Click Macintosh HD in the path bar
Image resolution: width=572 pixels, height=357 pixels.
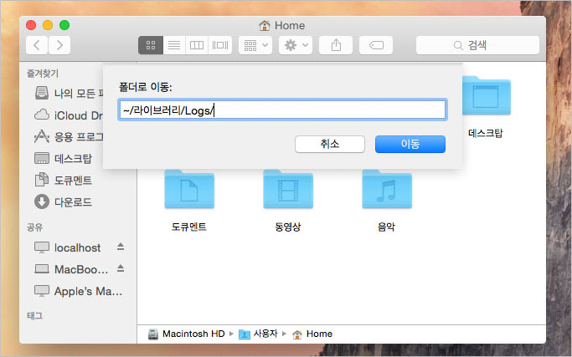tap(187, 334)
